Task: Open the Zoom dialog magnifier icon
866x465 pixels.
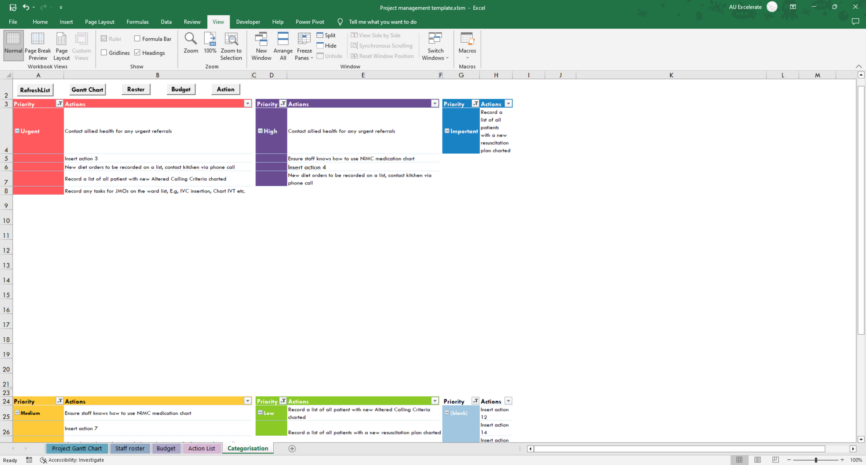Action: 190,40
